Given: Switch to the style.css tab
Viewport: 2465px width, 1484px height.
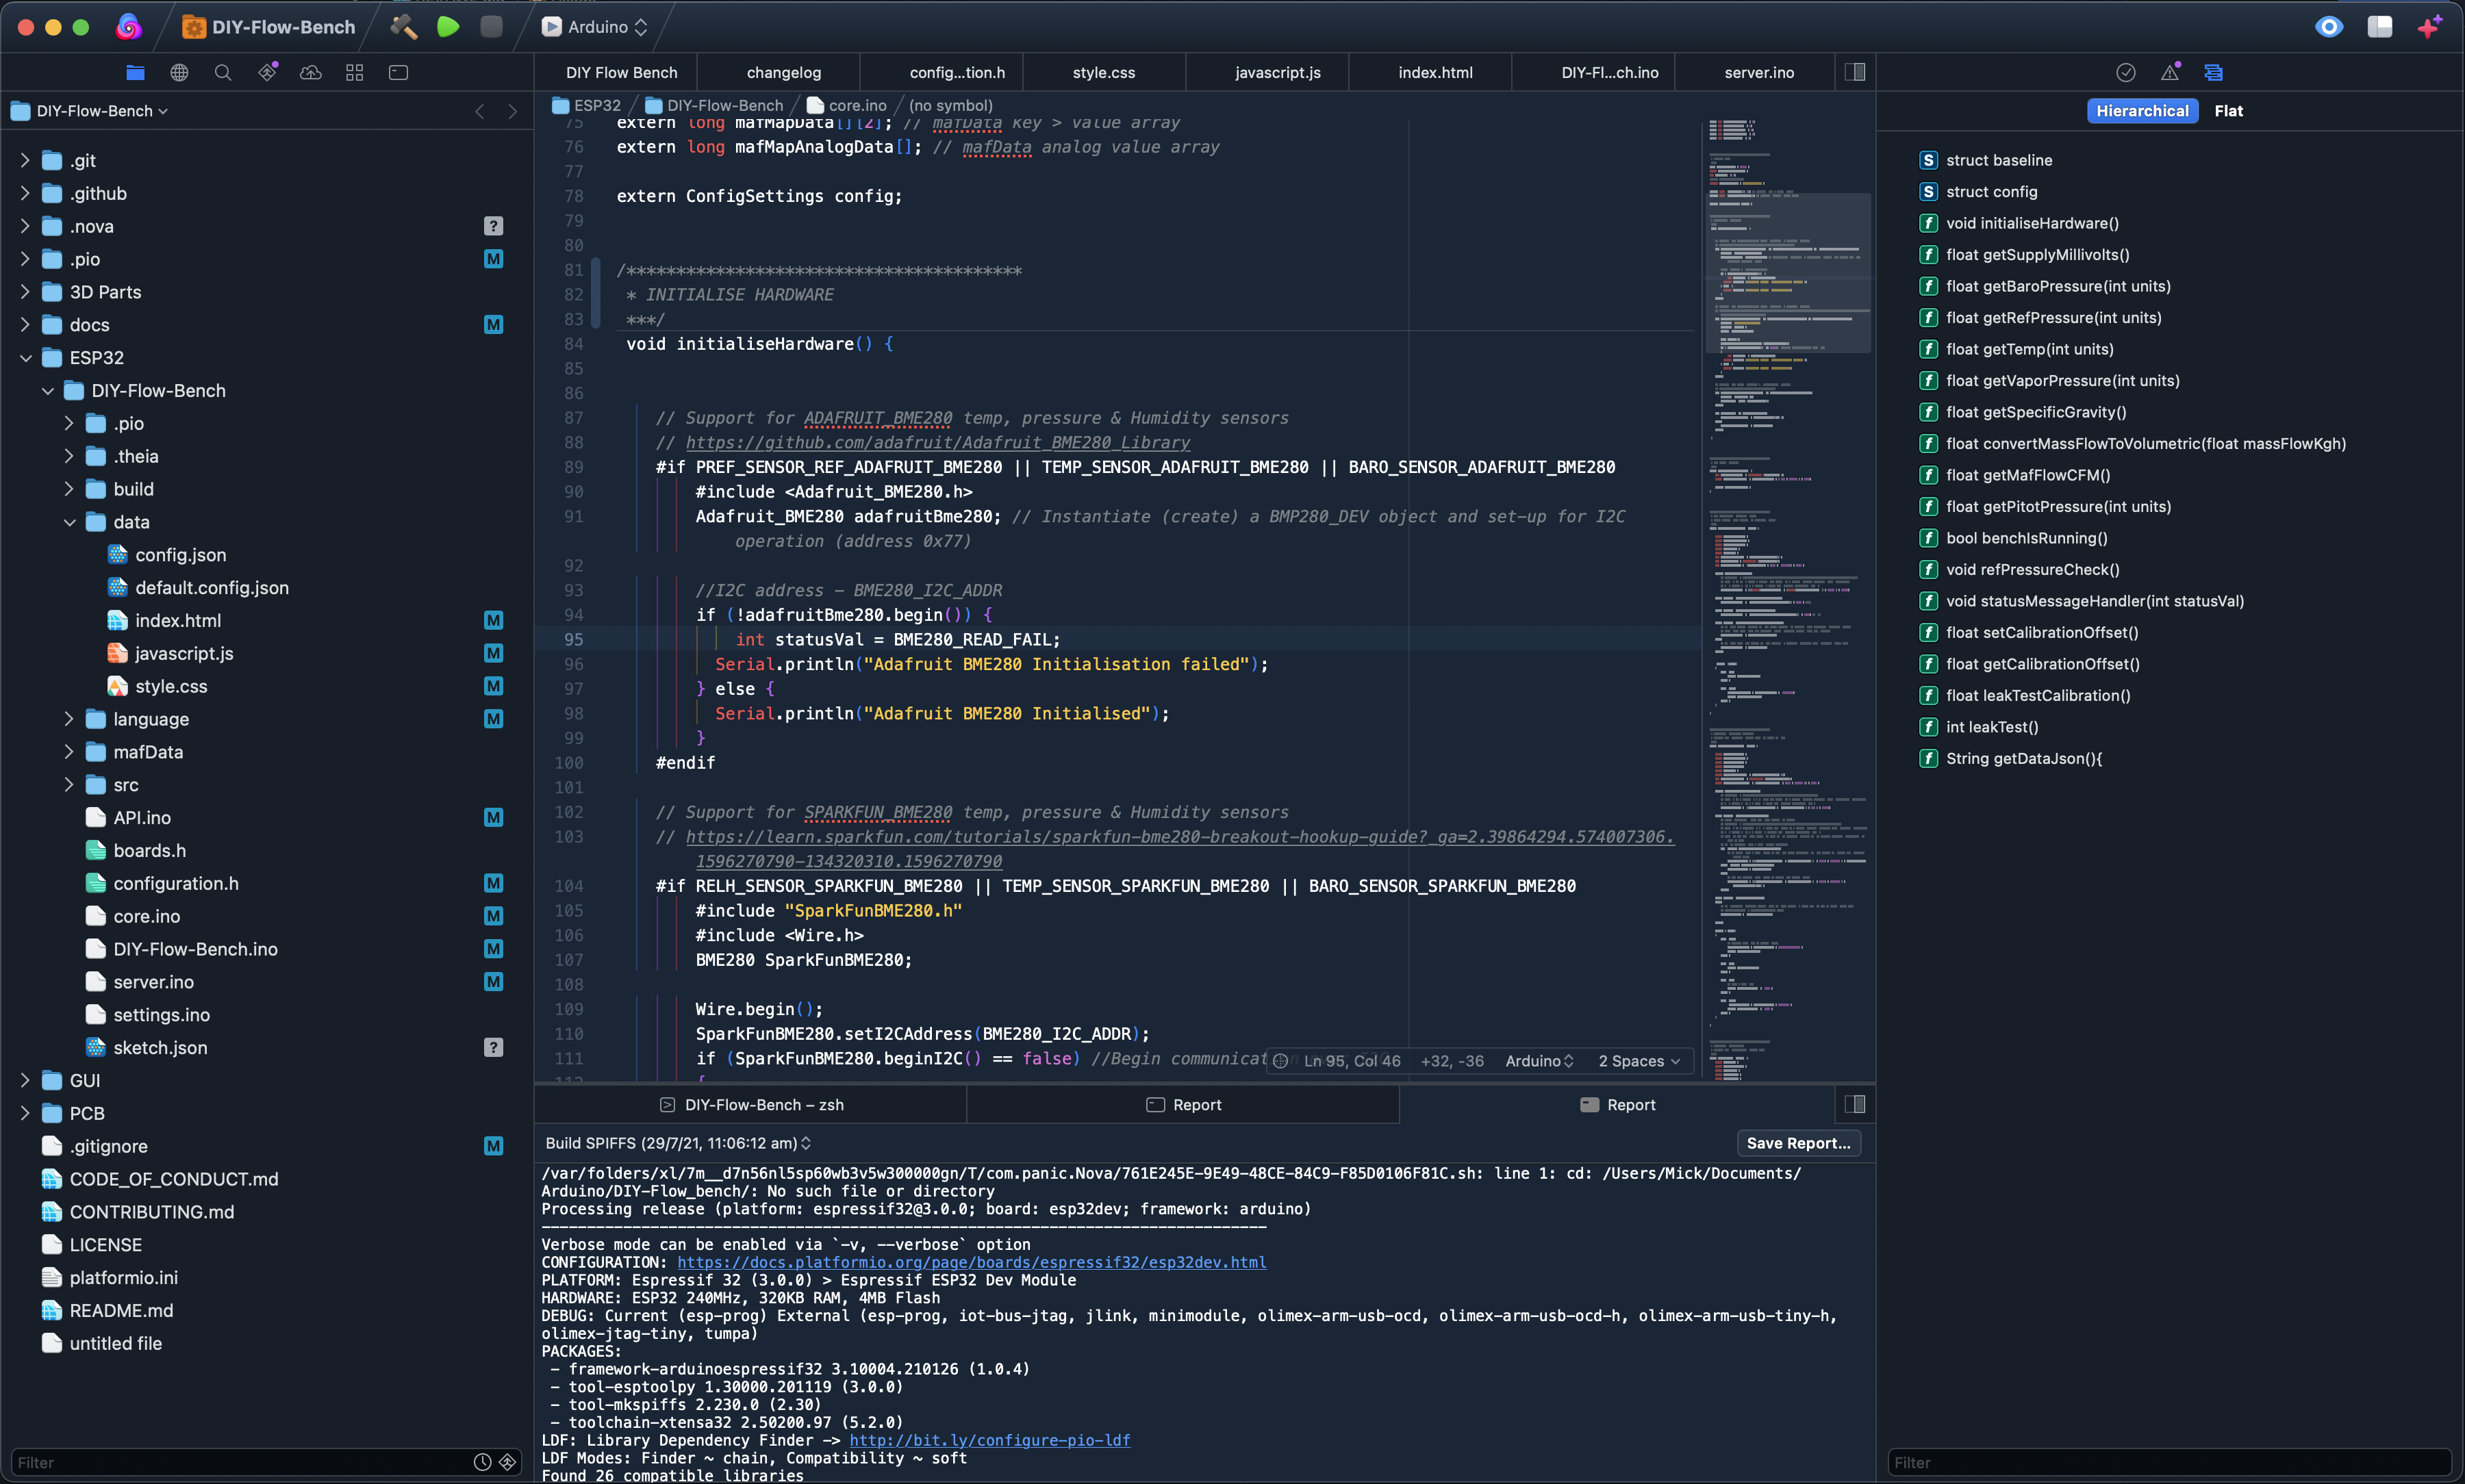Looking at the screenshot, I should [1103, 72].
